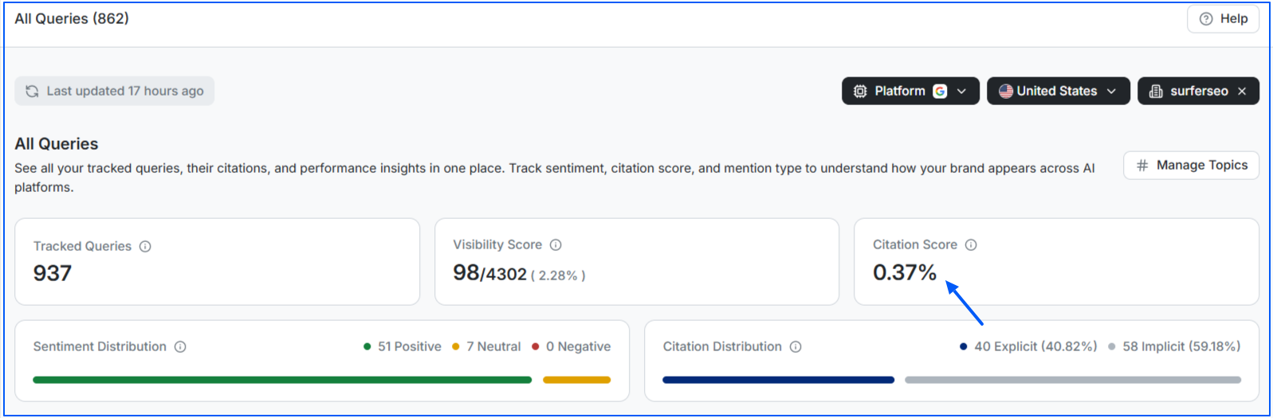Screen dimensions: 1273x418
Task: Open Manage Topics
Action: [1191, 165]
